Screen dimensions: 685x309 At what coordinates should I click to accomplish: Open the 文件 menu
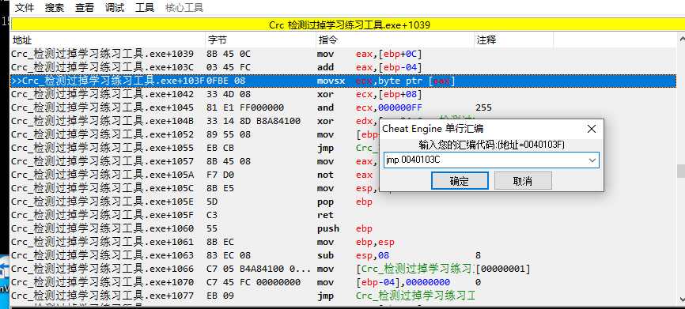(25, 7)
